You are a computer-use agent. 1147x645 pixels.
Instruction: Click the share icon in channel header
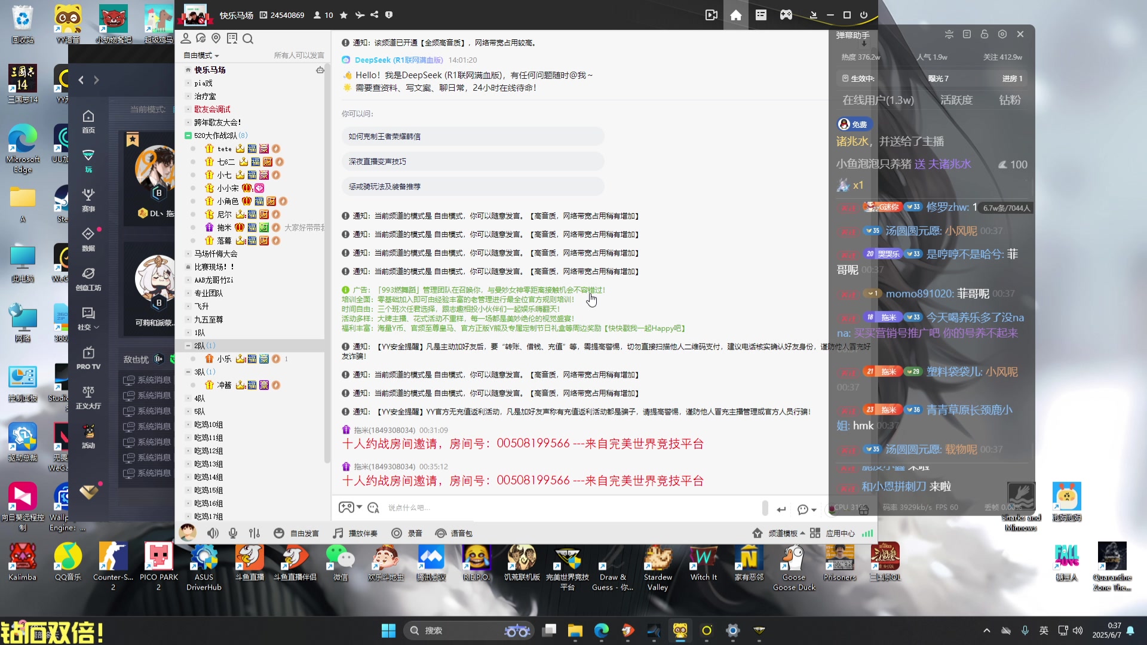[375, 15]
